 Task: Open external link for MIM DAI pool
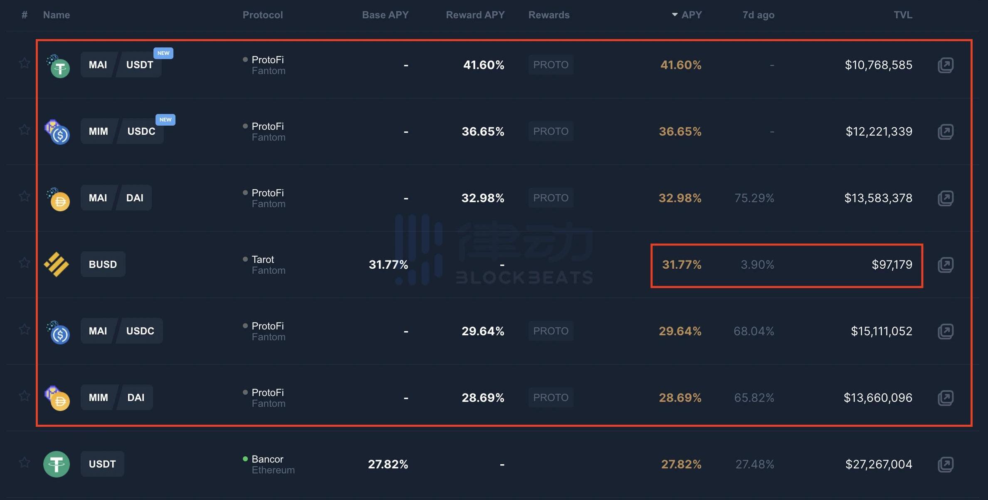pos(945,398)
